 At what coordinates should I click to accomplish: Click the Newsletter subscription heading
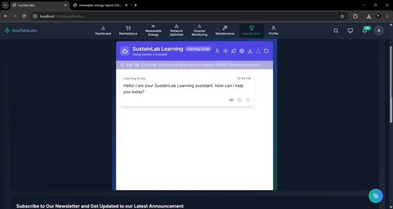point(100,206)
